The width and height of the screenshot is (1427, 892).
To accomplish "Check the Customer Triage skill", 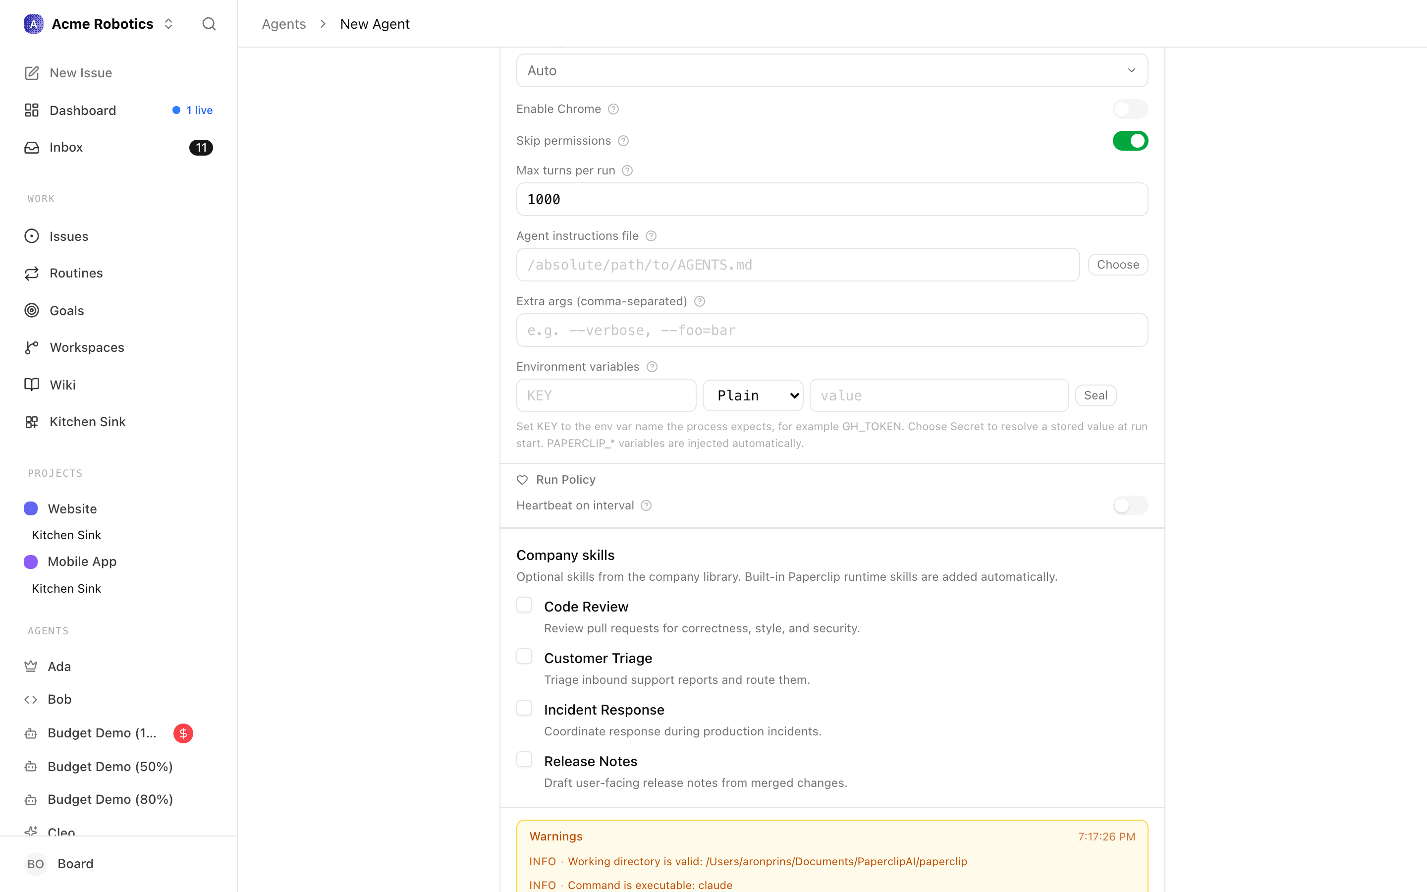I will point(524,657).
